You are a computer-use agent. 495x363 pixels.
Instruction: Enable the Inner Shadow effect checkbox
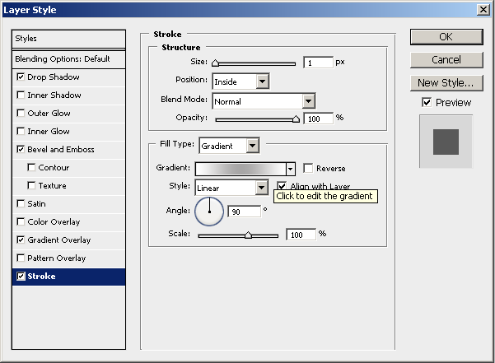click(21, 95)
